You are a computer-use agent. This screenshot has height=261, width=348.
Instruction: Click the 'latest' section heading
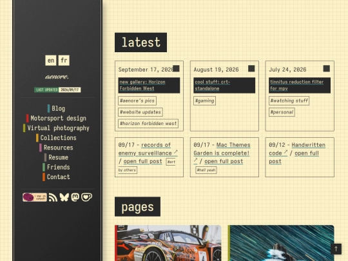[x=140, y=43]
